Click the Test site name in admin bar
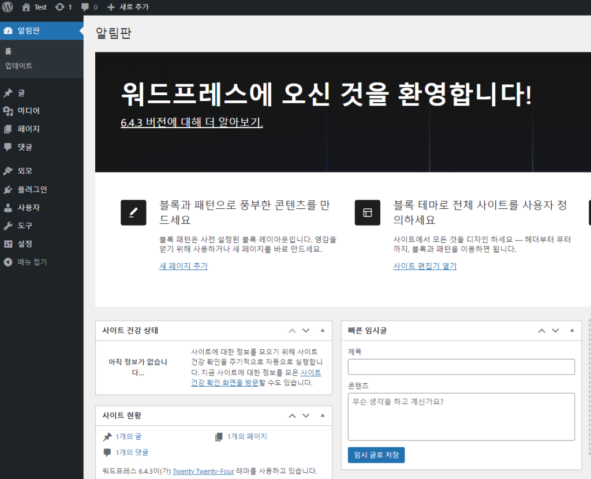591x479 pixels. point(40,7)
